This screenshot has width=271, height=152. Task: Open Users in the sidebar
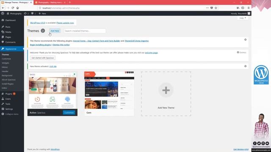pos(8,99)
